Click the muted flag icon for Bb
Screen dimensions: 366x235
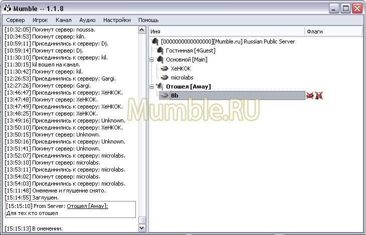tap(310, 95)
